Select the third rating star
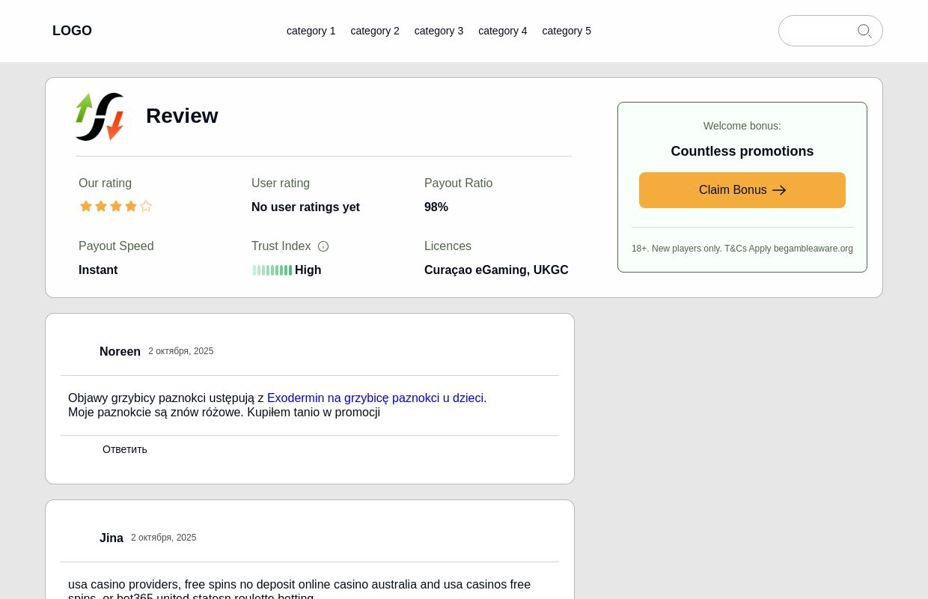This screenshot has height=599, width=928. [116, 206]
